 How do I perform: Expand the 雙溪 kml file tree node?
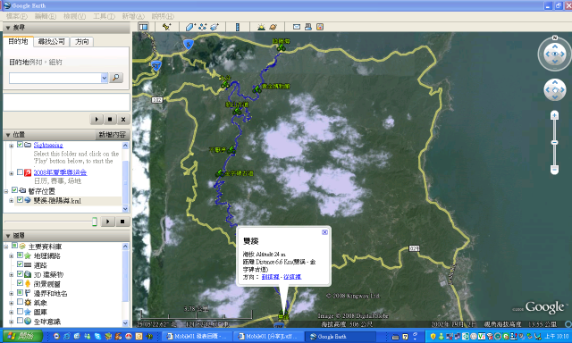[x=12, y=200]
